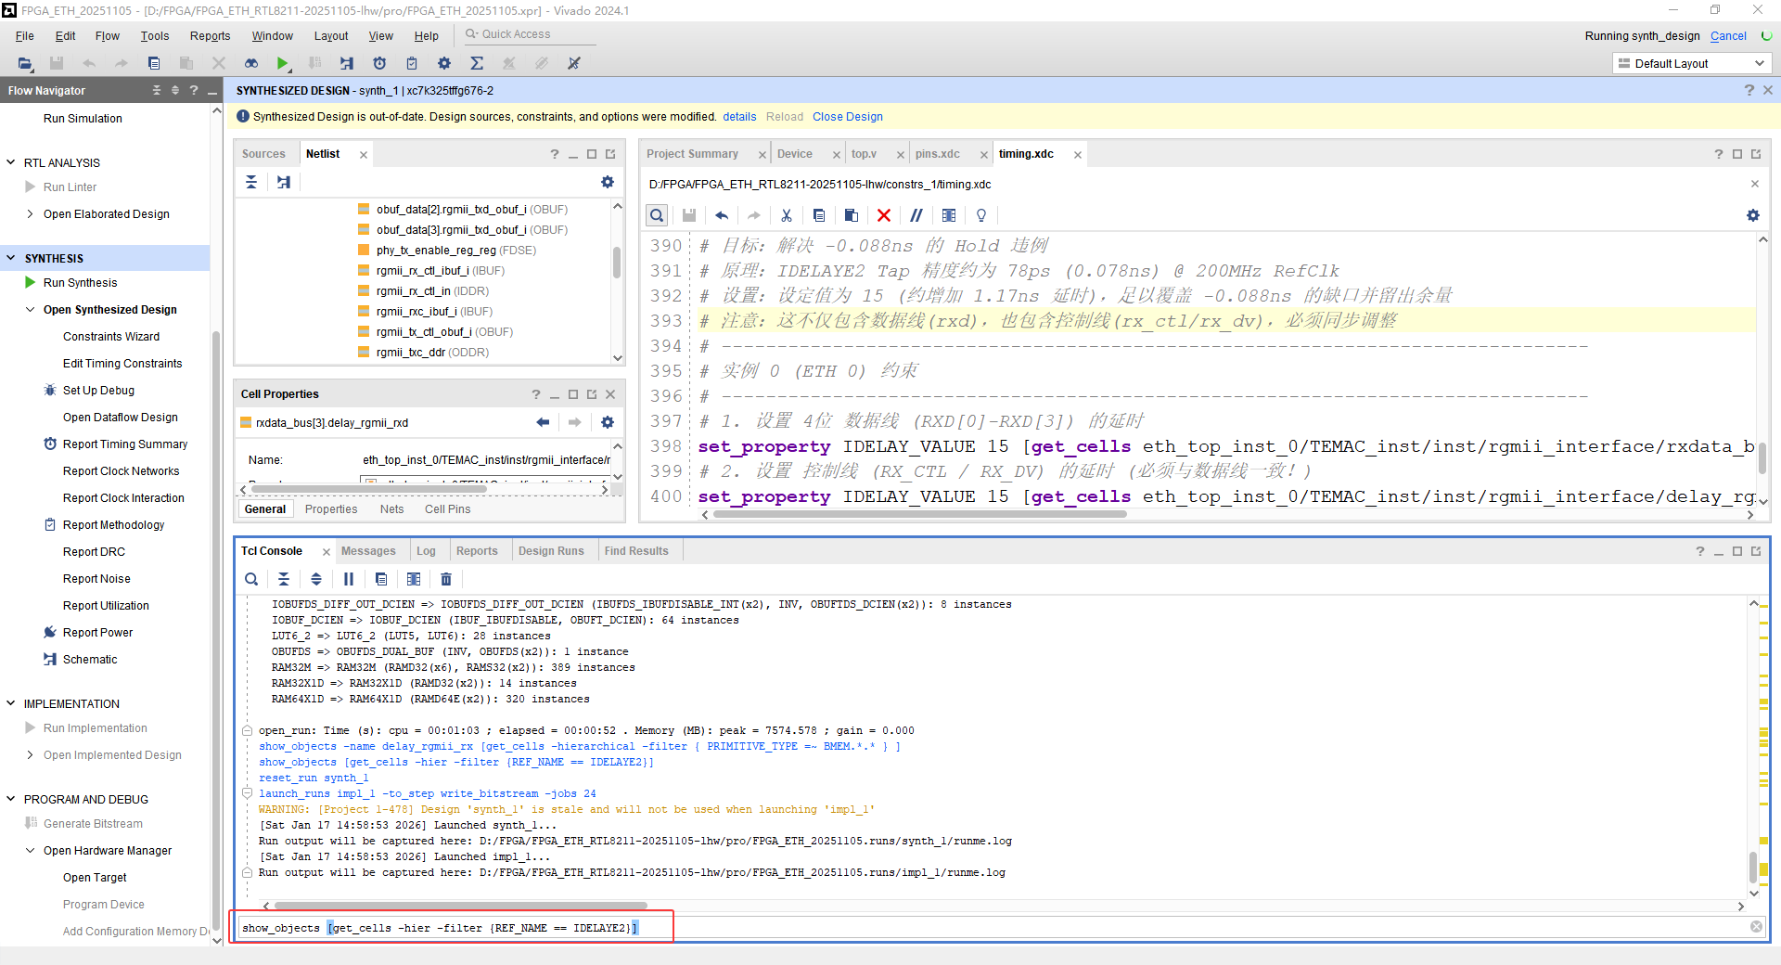Expand Open Elaborated Design item

pos(31,214)
